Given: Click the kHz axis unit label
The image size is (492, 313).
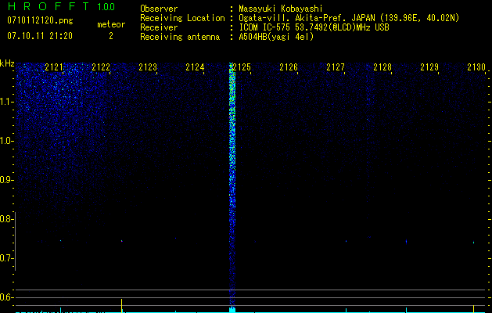Looking at the screenshot, I should (7, 63).
